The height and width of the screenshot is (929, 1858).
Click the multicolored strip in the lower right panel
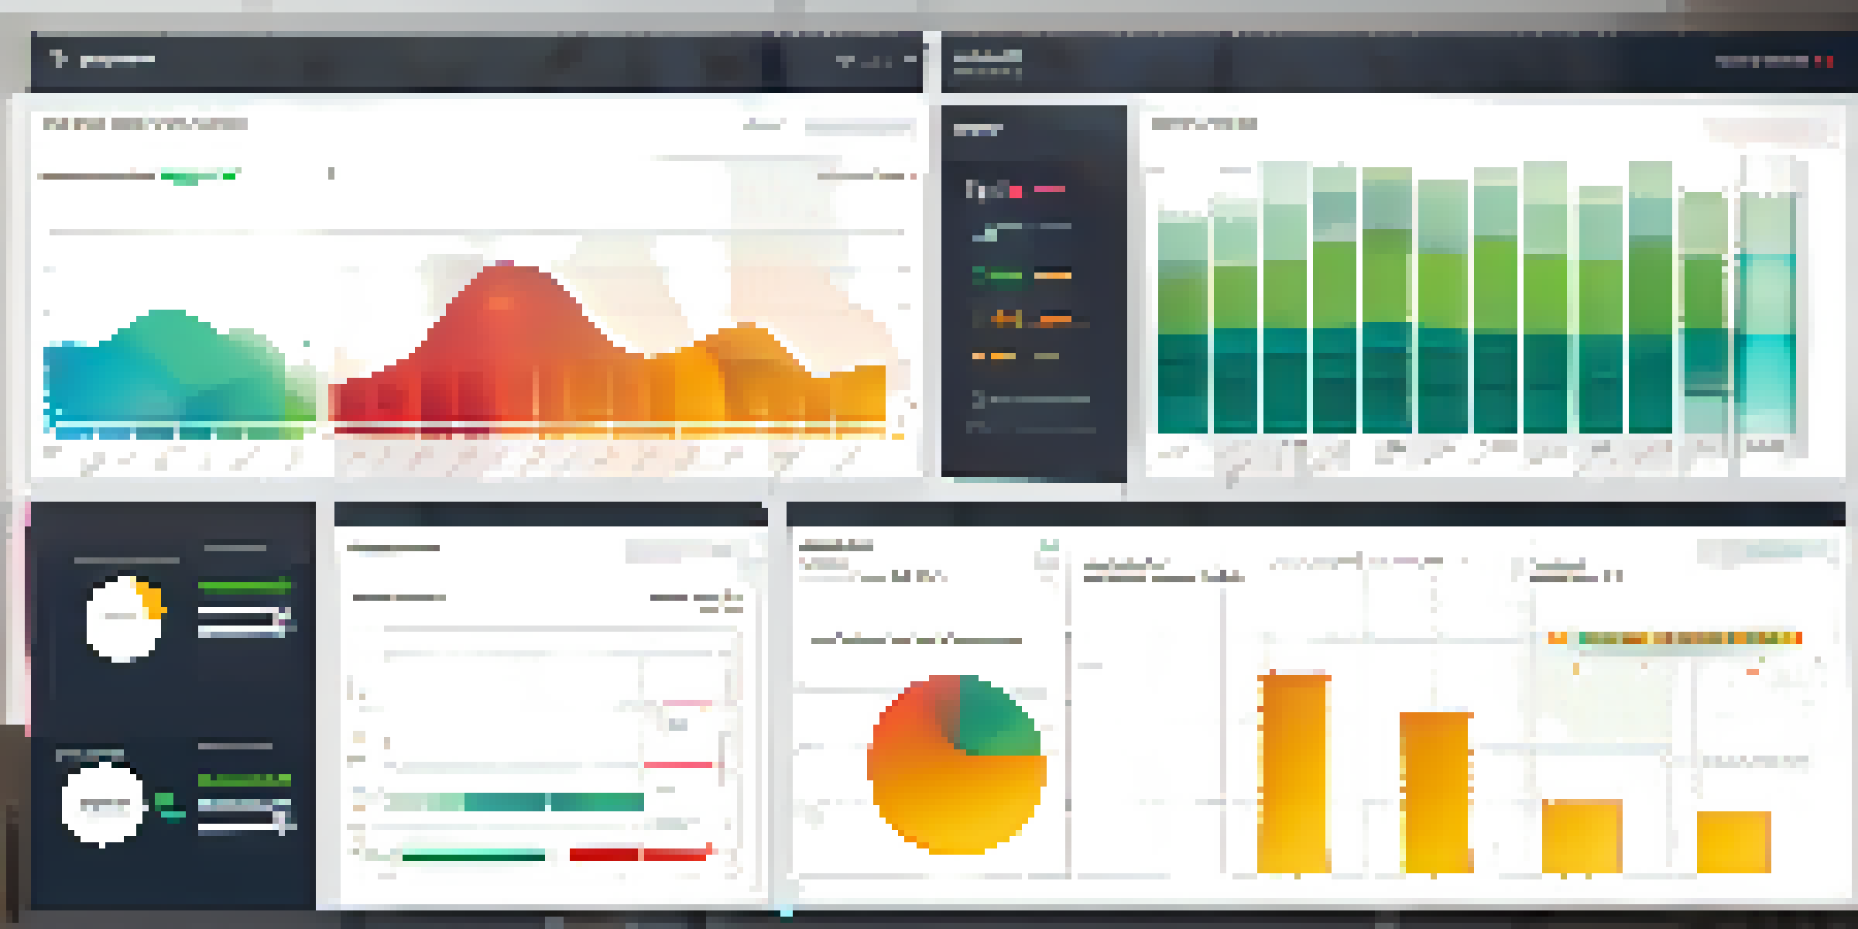tap(1675, 638)
